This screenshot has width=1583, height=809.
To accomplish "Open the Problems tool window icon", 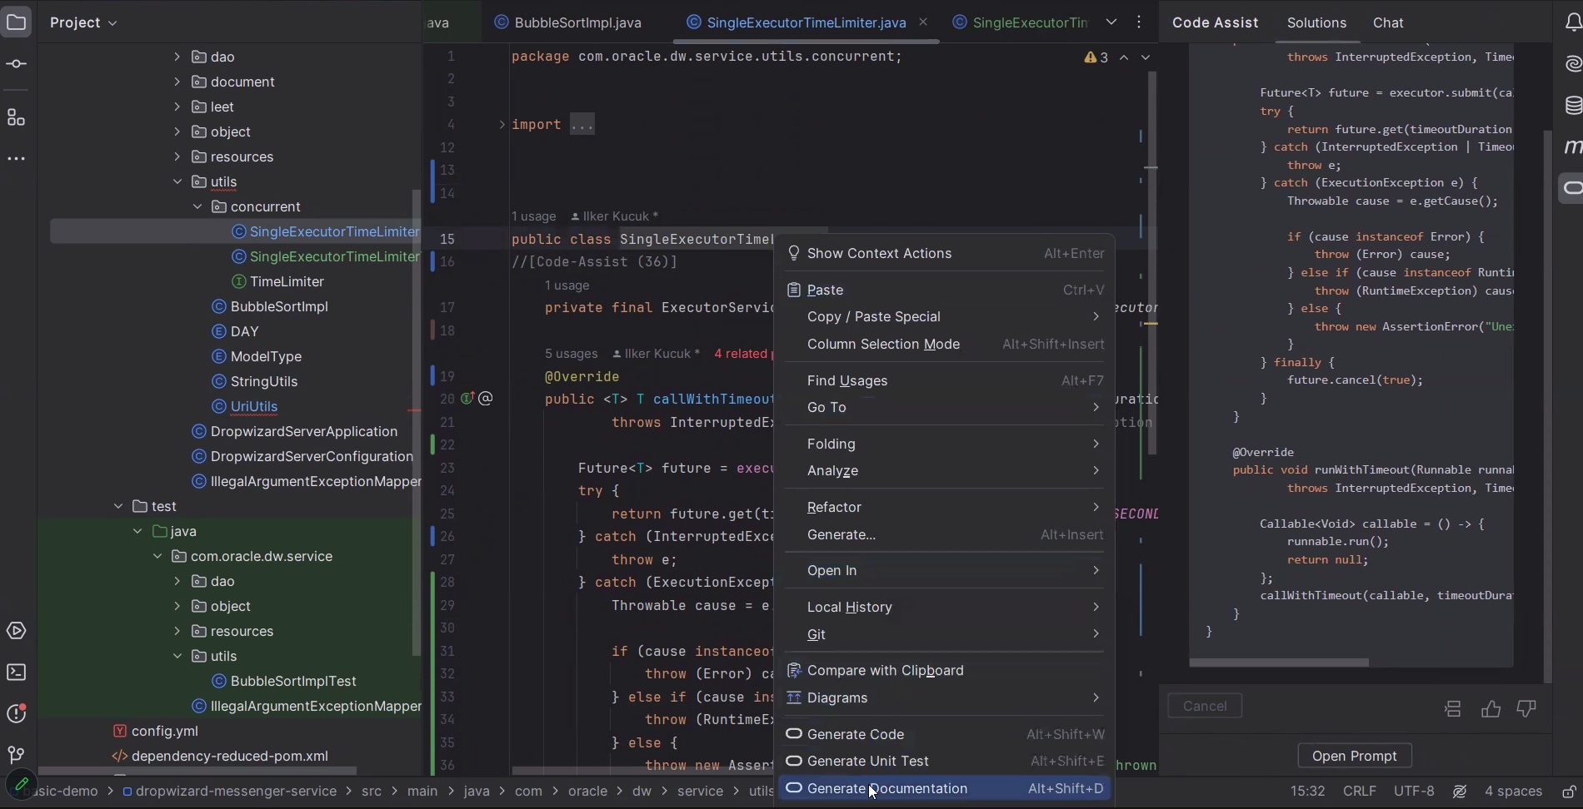I will coord(17,713).
